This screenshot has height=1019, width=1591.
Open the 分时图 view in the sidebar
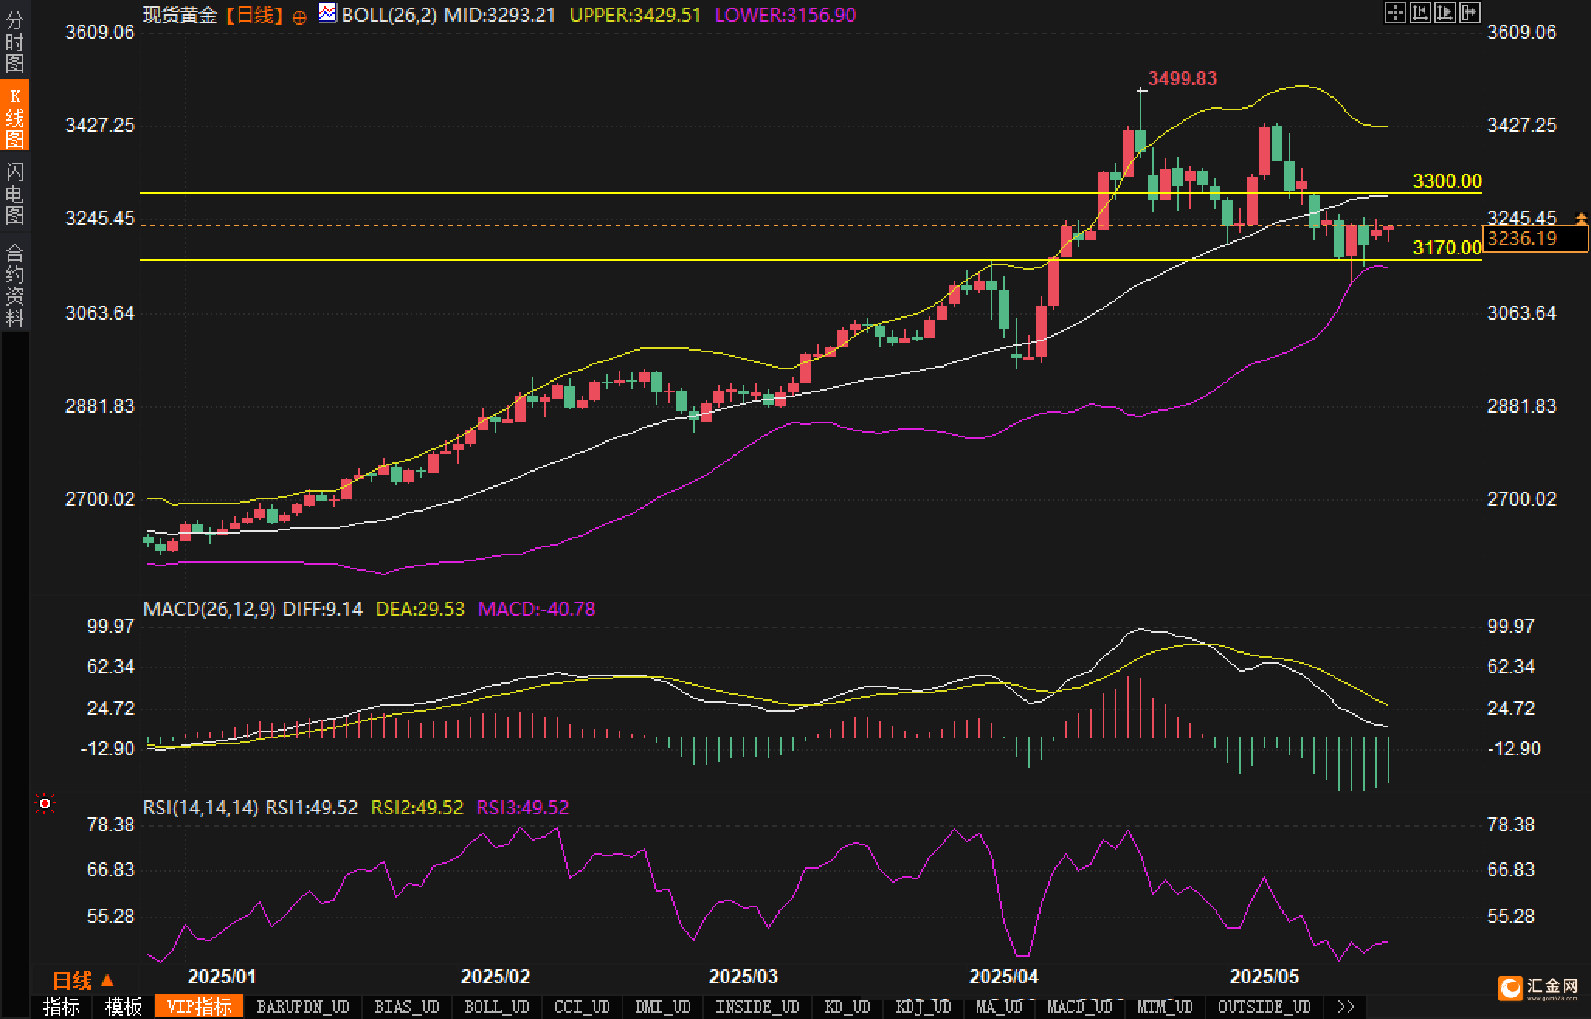point(15,41)
